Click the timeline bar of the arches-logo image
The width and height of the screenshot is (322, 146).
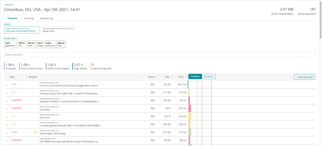pos(189,132)
